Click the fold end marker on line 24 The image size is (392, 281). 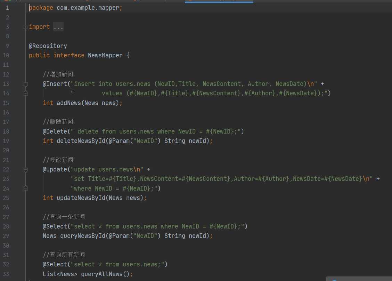pos(25,188)
